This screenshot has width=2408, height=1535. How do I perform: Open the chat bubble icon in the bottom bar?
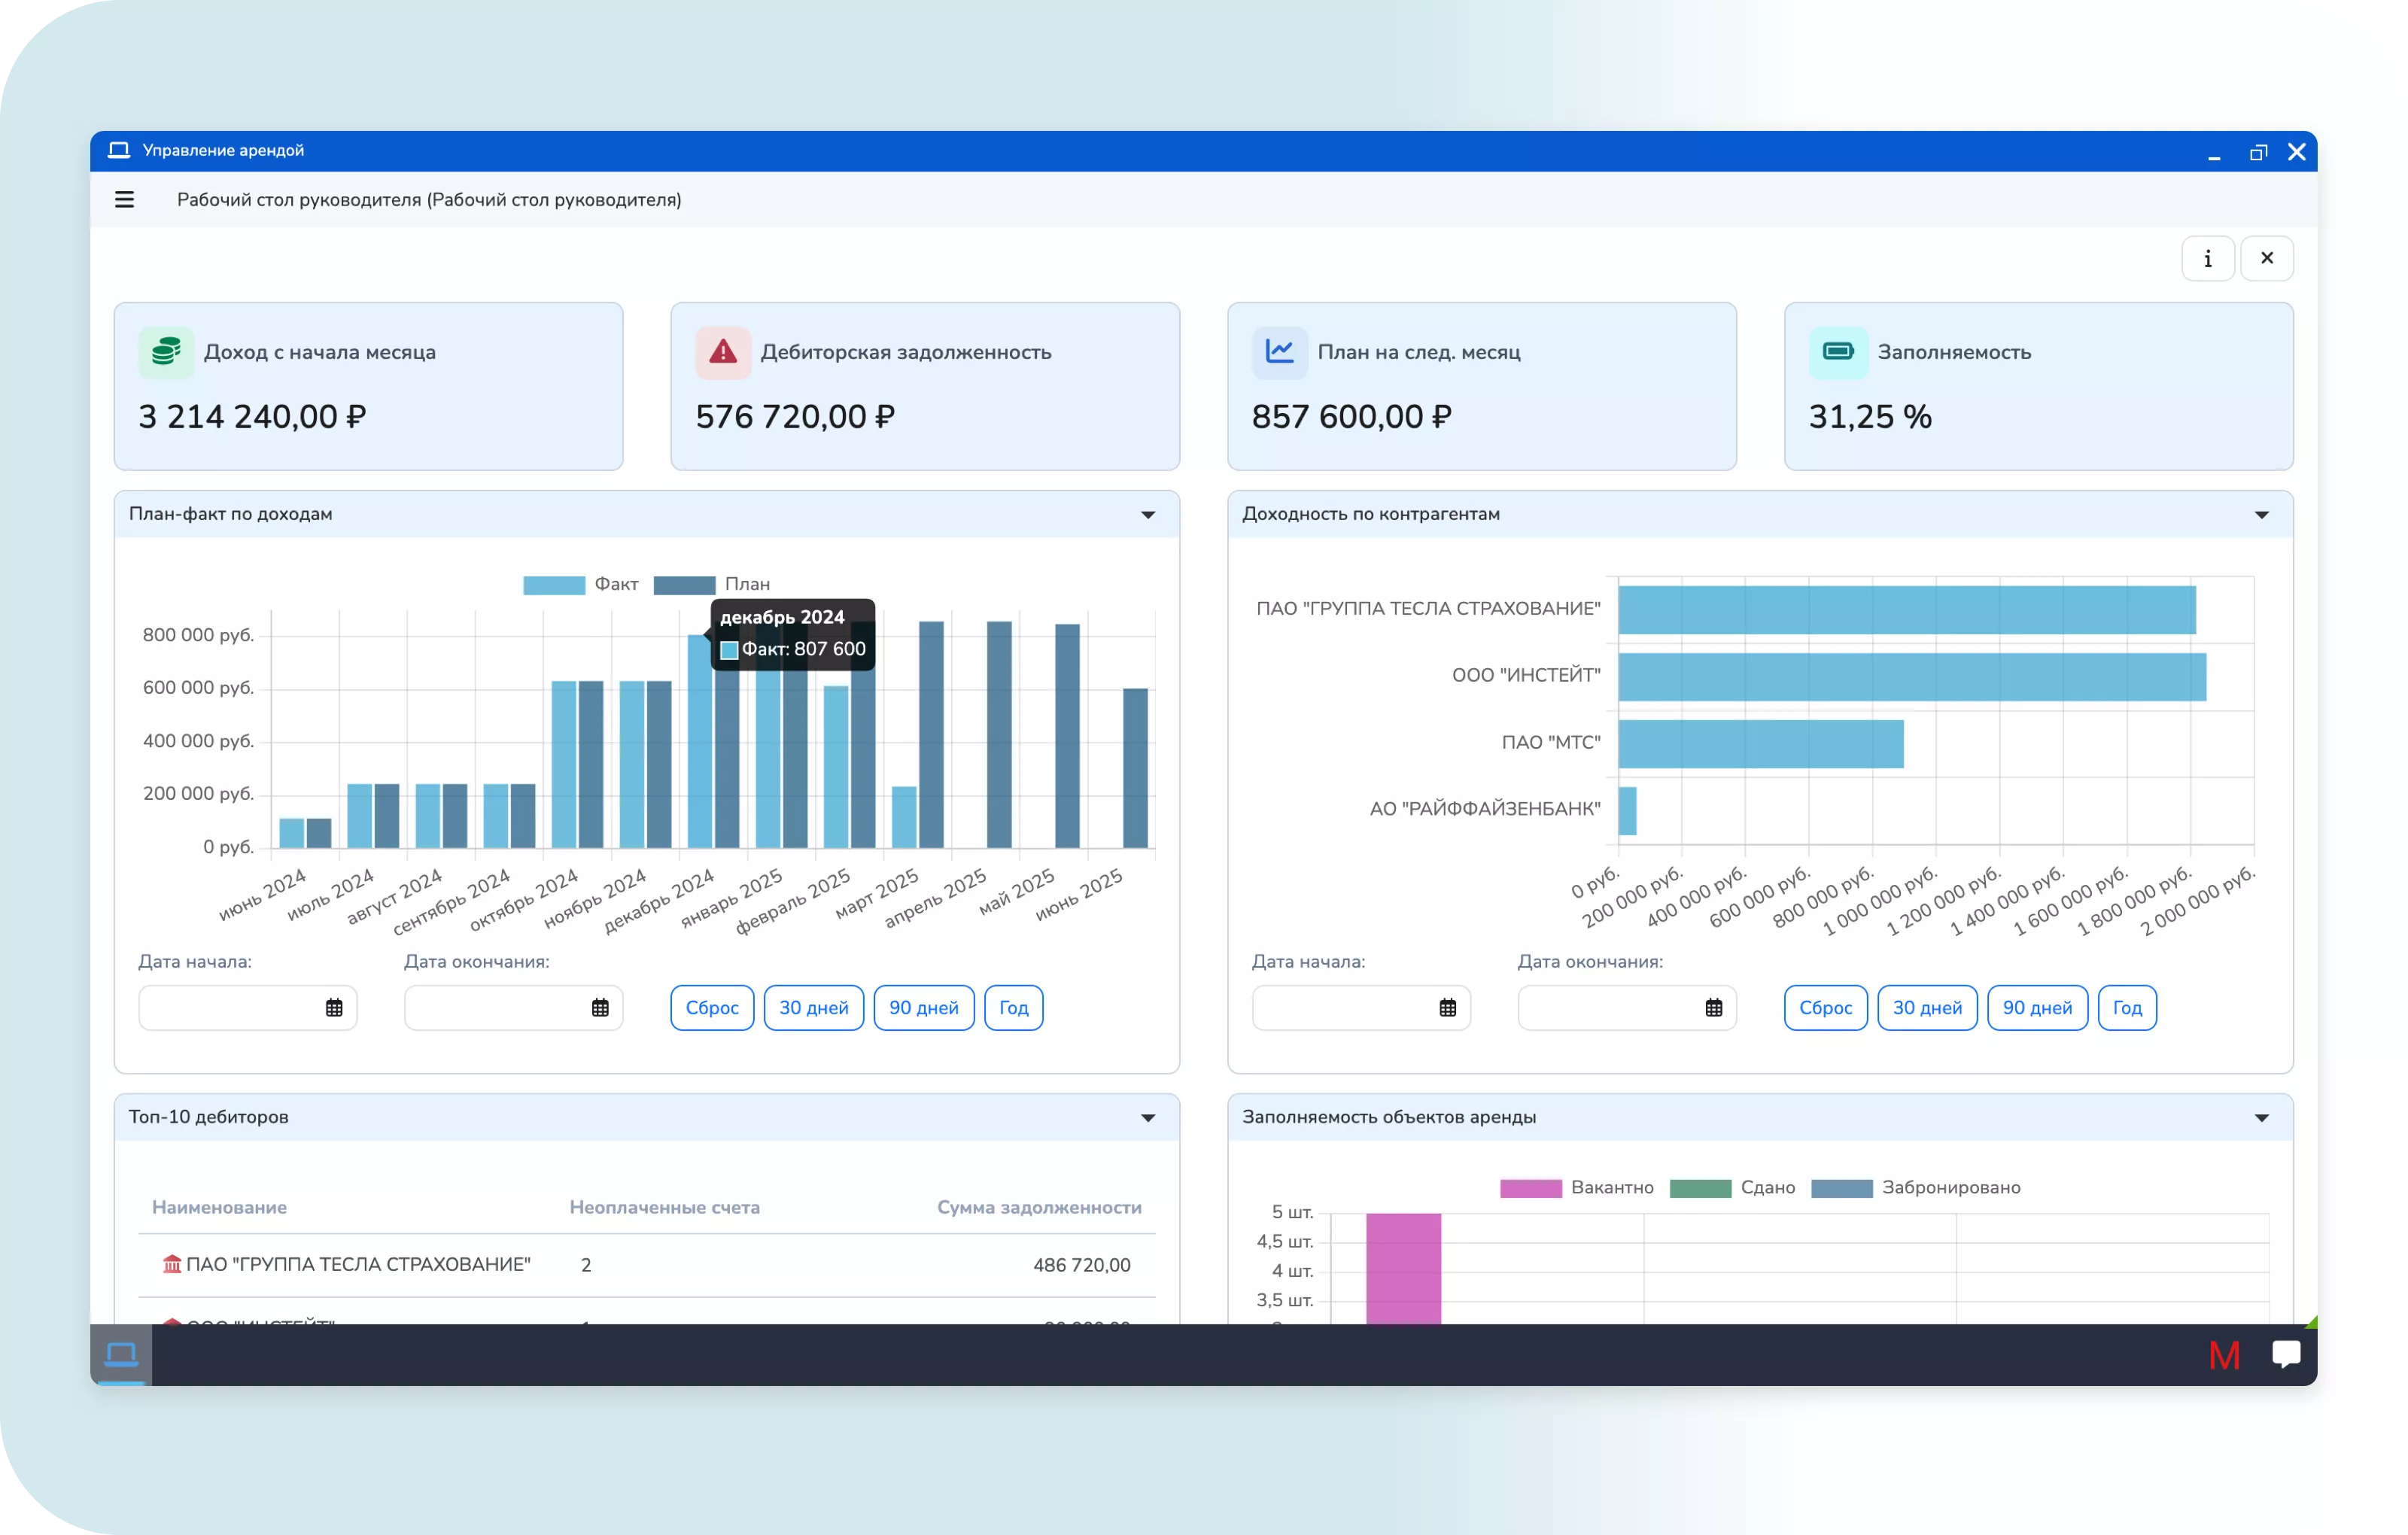click(2286, 1354)
